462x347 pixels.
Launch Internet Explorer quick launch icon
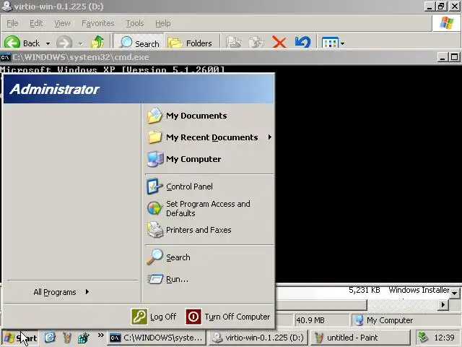pos(50,338)
